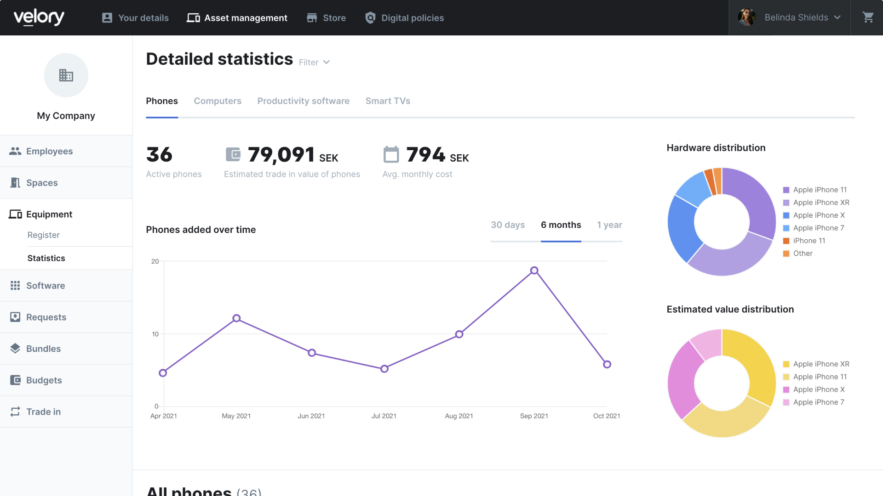Open the Register equipment sub-item
Image resolution: width=883 pixels, height=496 pixels.
point(44,235)
